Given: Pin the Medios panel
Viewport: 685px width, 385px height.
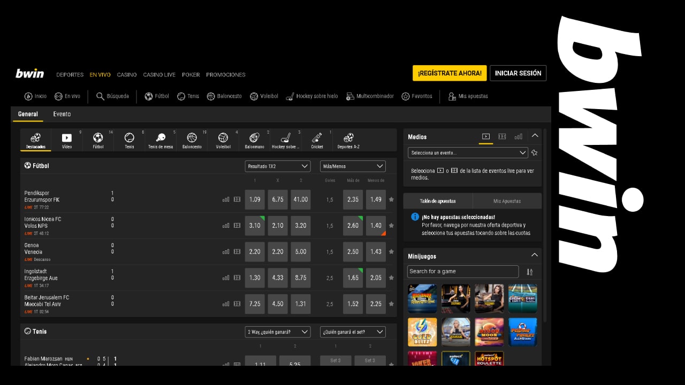Looking at the screenshot, I should (534, 153).
